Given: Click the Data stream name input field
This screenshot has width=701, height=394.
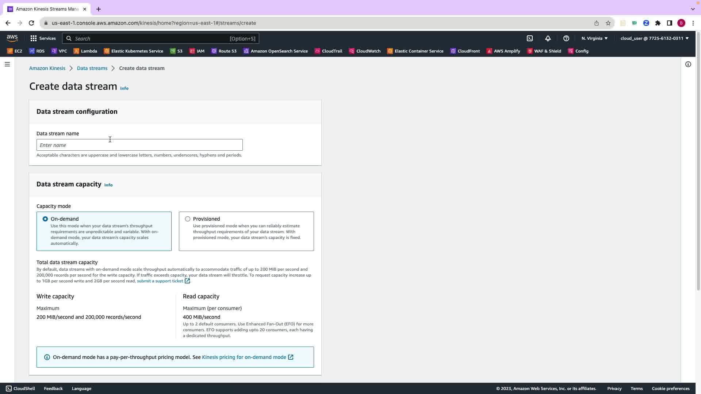Looking at the screenshot, I should coord(139,145).
